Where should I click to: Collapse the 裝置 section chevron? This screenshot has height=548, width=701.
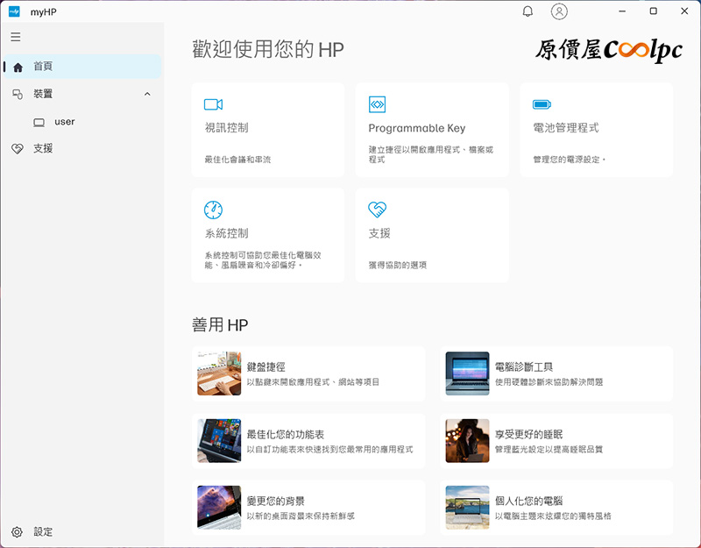147,94
